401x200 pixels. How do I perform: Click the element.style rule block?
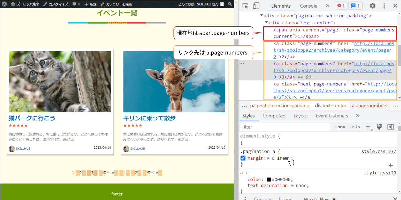coord(317,139)
